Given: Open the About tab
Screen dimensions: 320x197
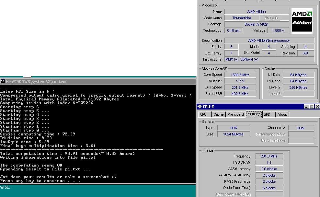Looking at the screenshot, I should click(282, 114).
